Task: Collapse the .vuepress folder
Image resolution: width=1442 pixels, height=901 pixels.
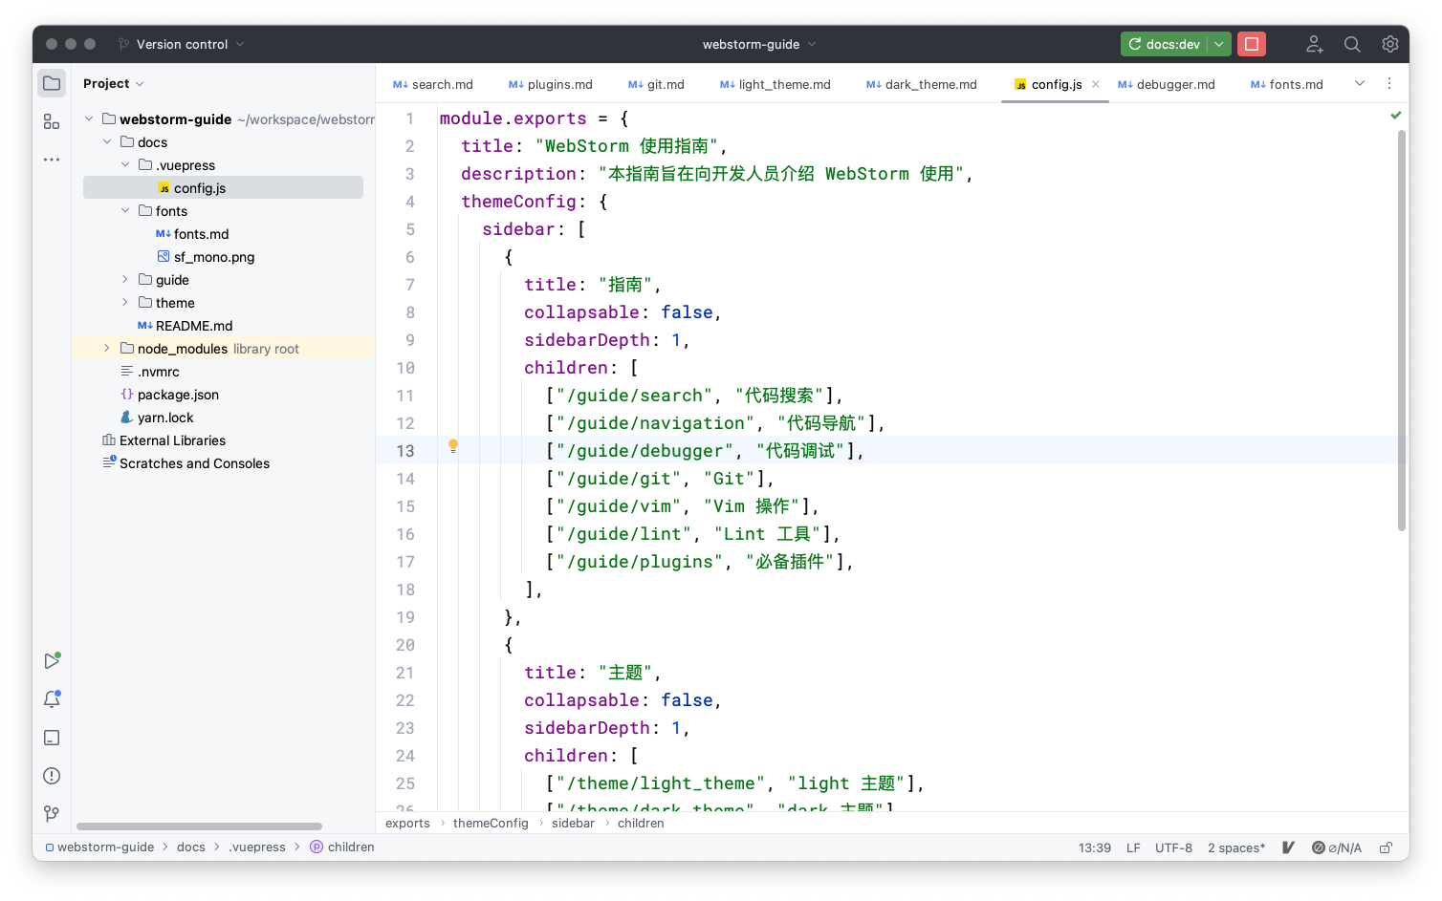Action: pyautogui.click(x=125, y=165)
